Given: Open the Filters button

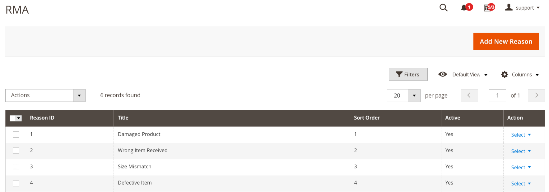Looking at the screenshot, I should [x=408, y=75].
